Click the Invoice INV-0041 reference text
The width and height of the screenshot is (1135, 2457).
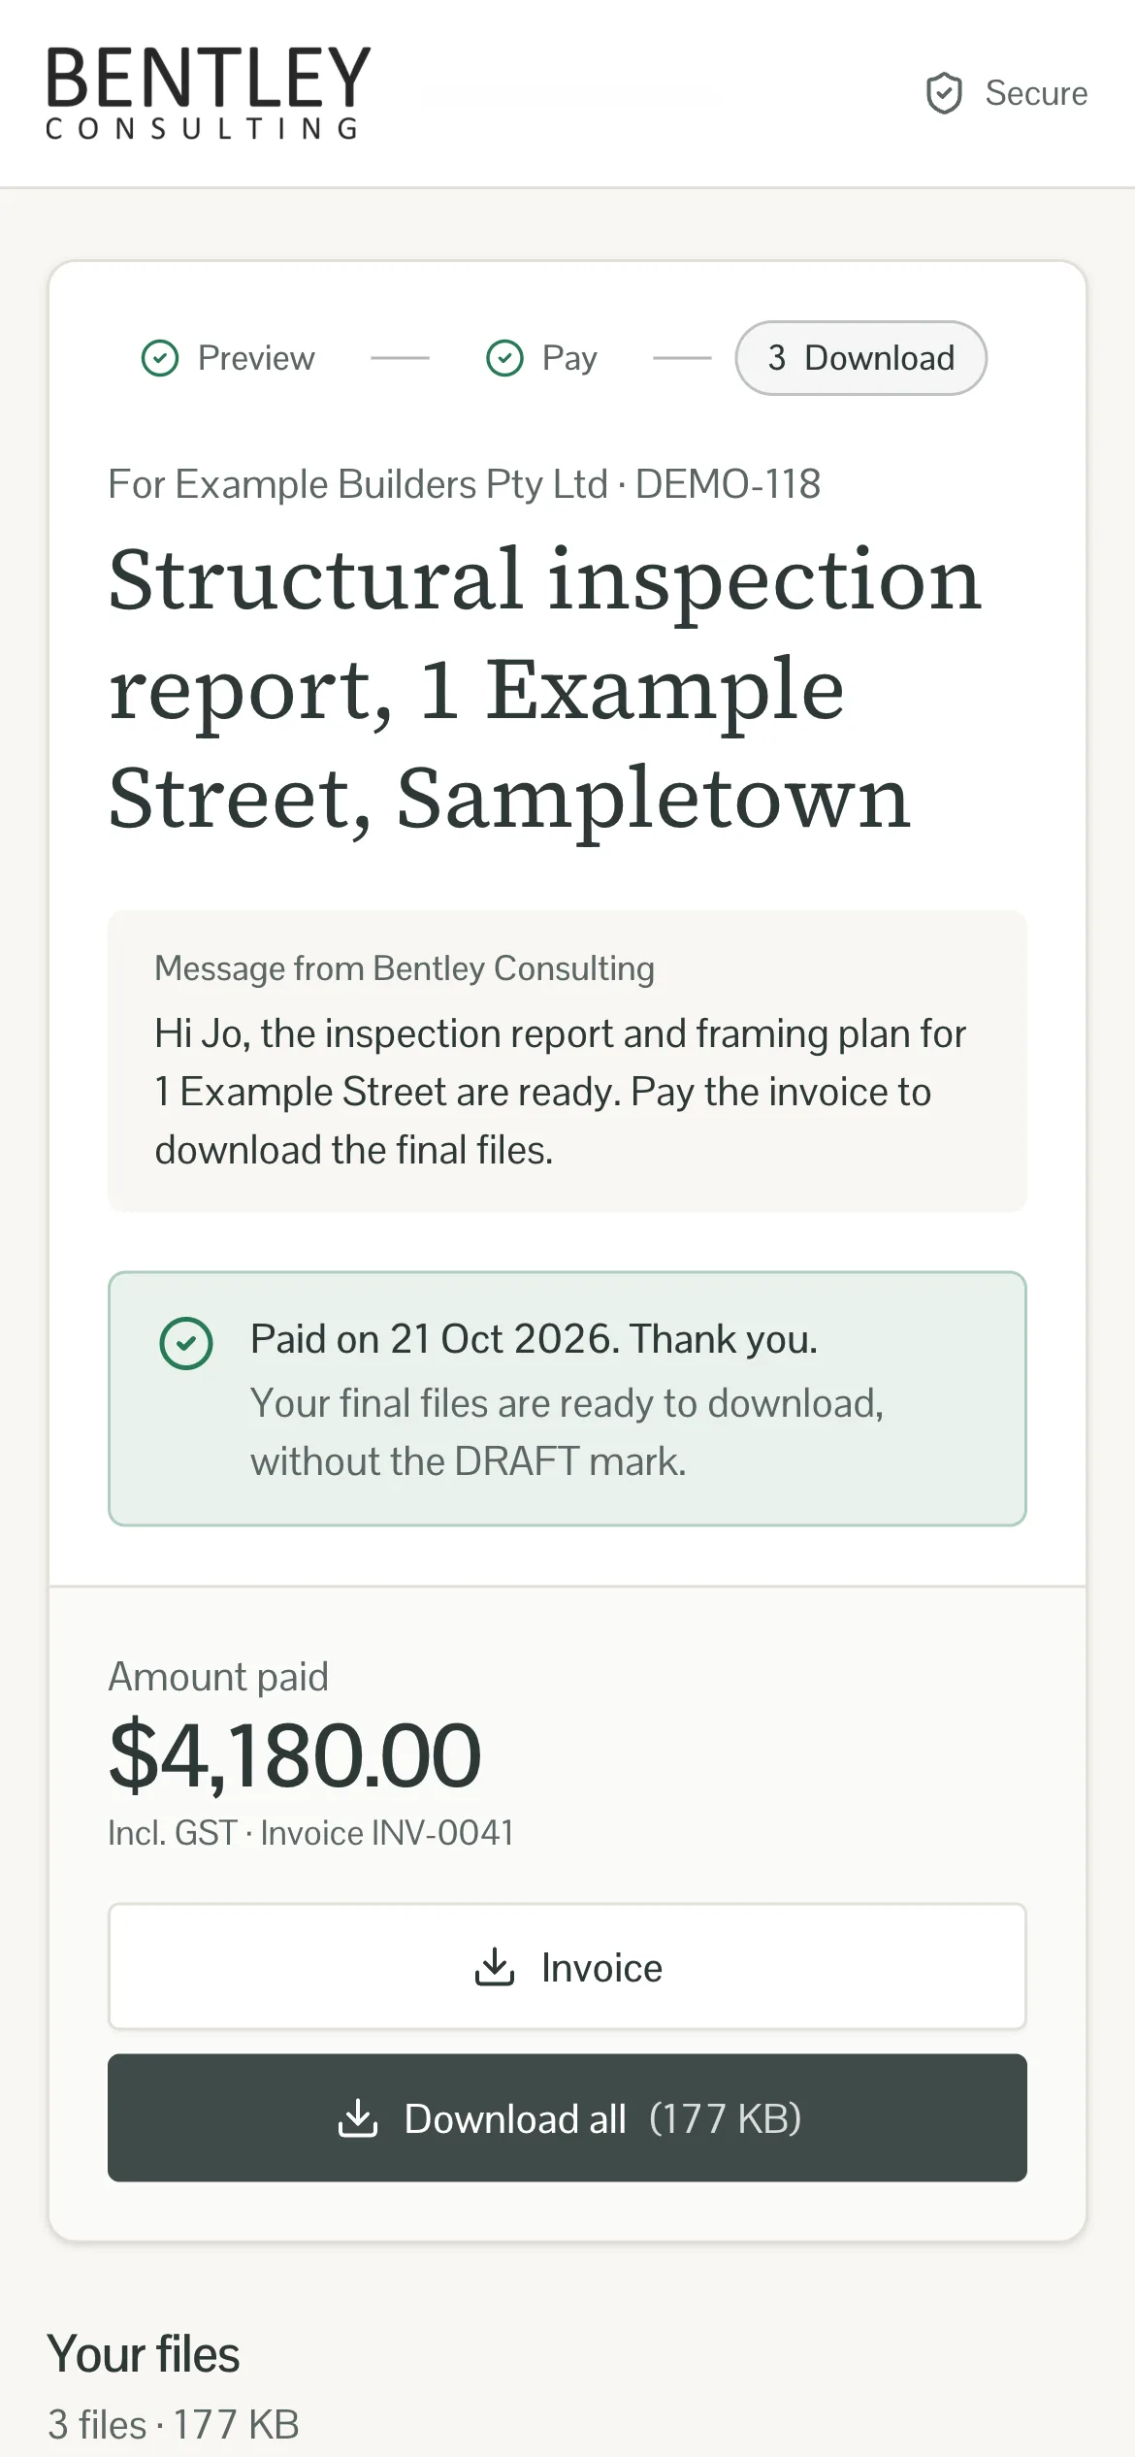point(387,1833)
